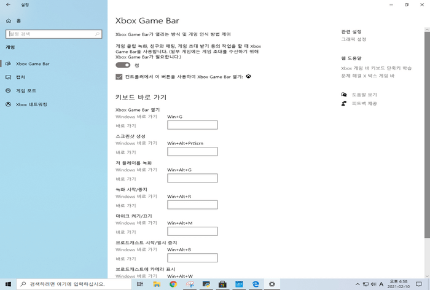Viewport: 430px width, 290px height.
Task: Click the taskbar search box
Action: (74, 284)
